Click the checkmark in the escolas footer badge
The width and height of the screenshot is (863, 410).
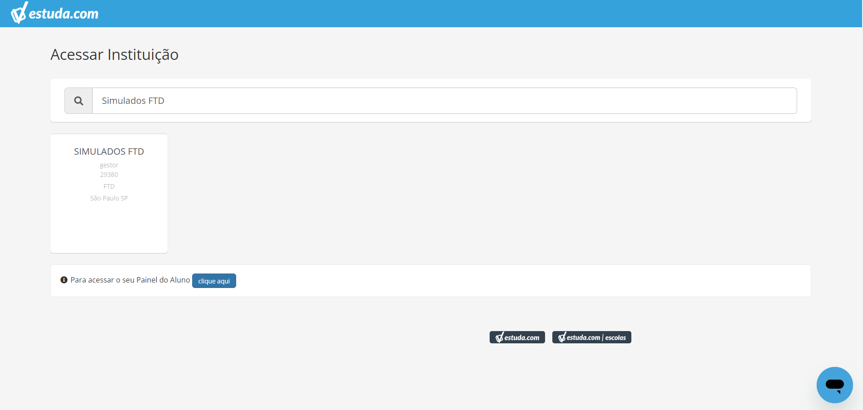[562, 337]
